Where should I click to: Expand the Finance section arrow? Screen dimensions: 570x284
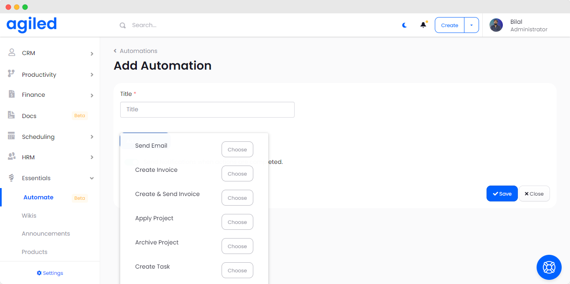point(92,95)
